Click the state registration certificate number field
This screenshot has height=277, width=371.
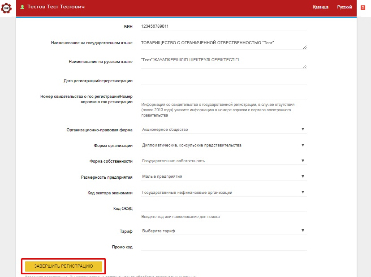(x=223, y=96)
